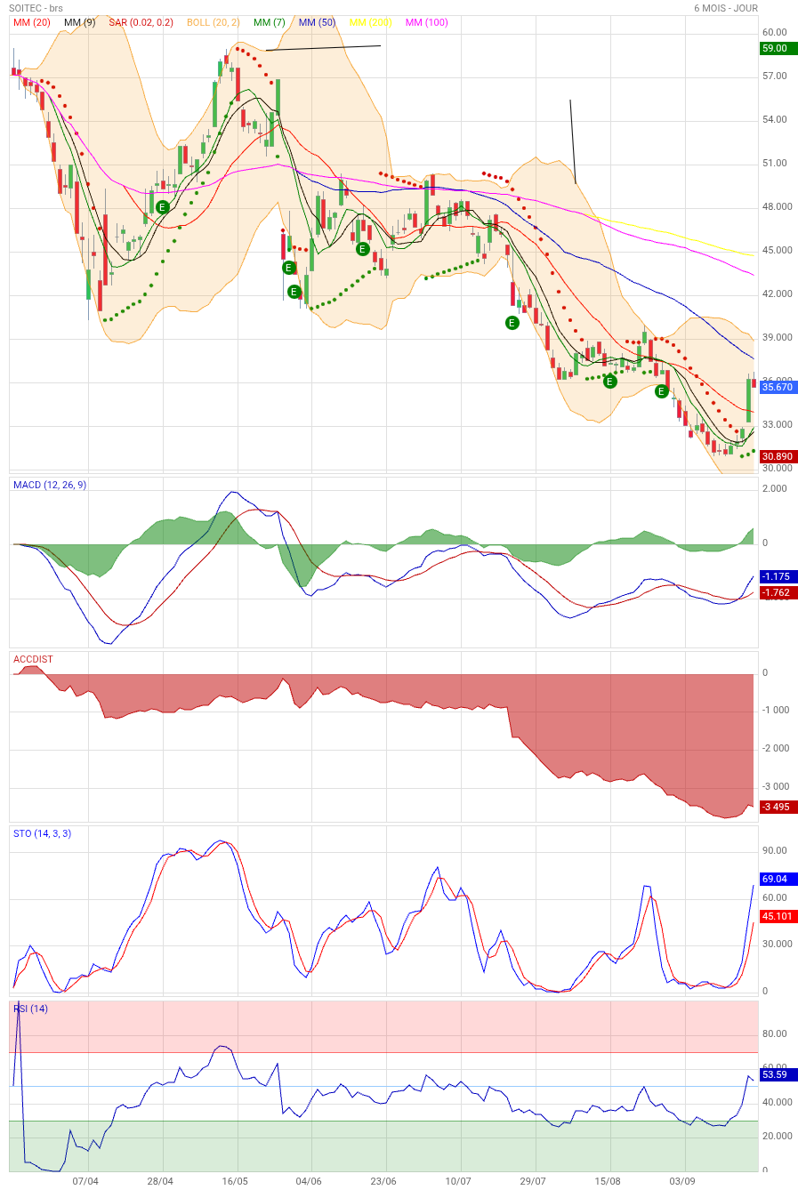Click the 90.00 stochastic axis value

tap(775, 850)
